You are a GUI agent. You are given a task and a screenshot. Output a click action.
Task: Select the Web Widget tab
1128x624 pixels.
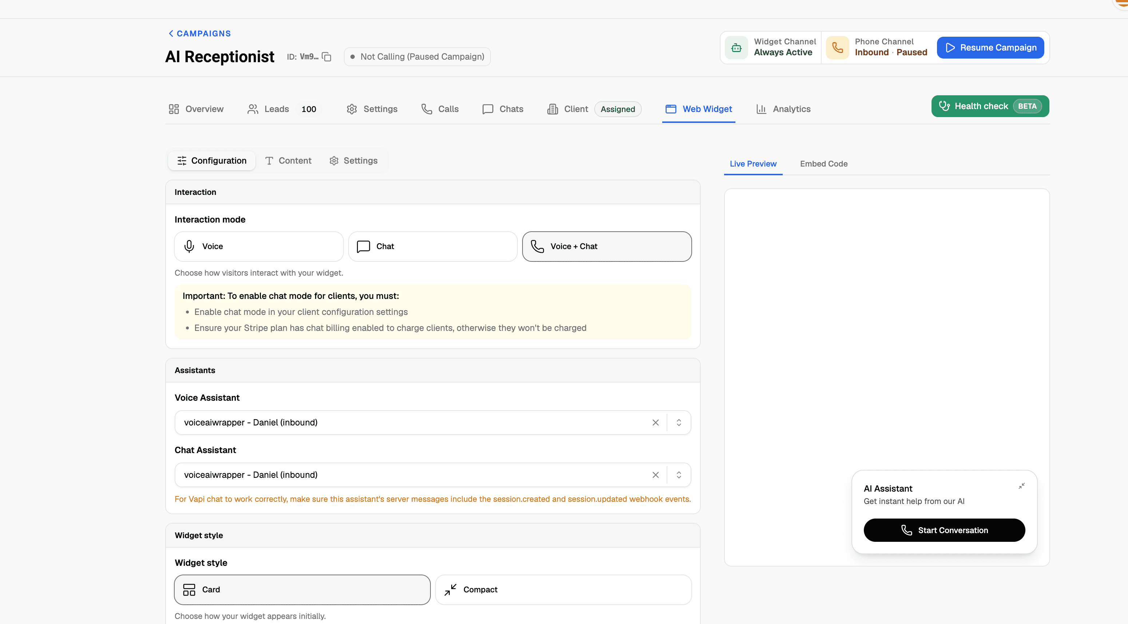tap(698, 109)
